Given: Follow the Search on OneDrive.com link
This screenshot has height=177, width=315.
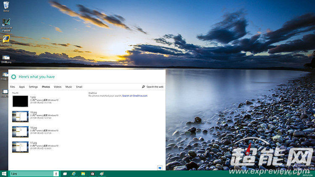Looking at the screenshot, I should click(135, 96).
